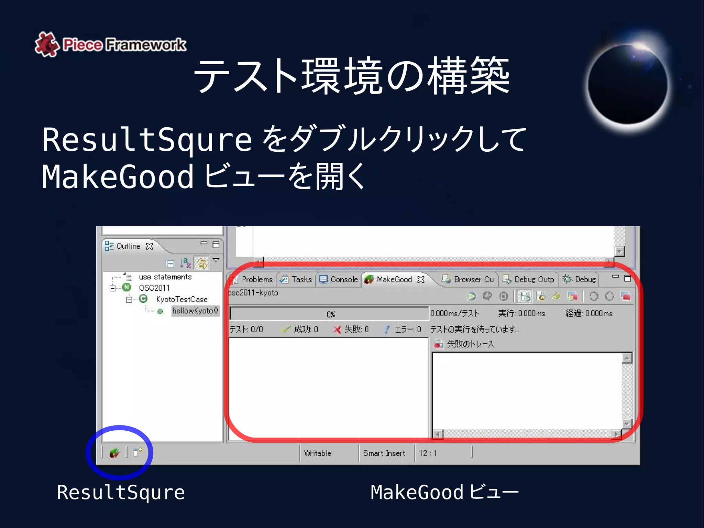This screenshot has width=704, height=528.
Task: Click the multi-colored windows icon left of separator
Action: (x=572, y=296)
